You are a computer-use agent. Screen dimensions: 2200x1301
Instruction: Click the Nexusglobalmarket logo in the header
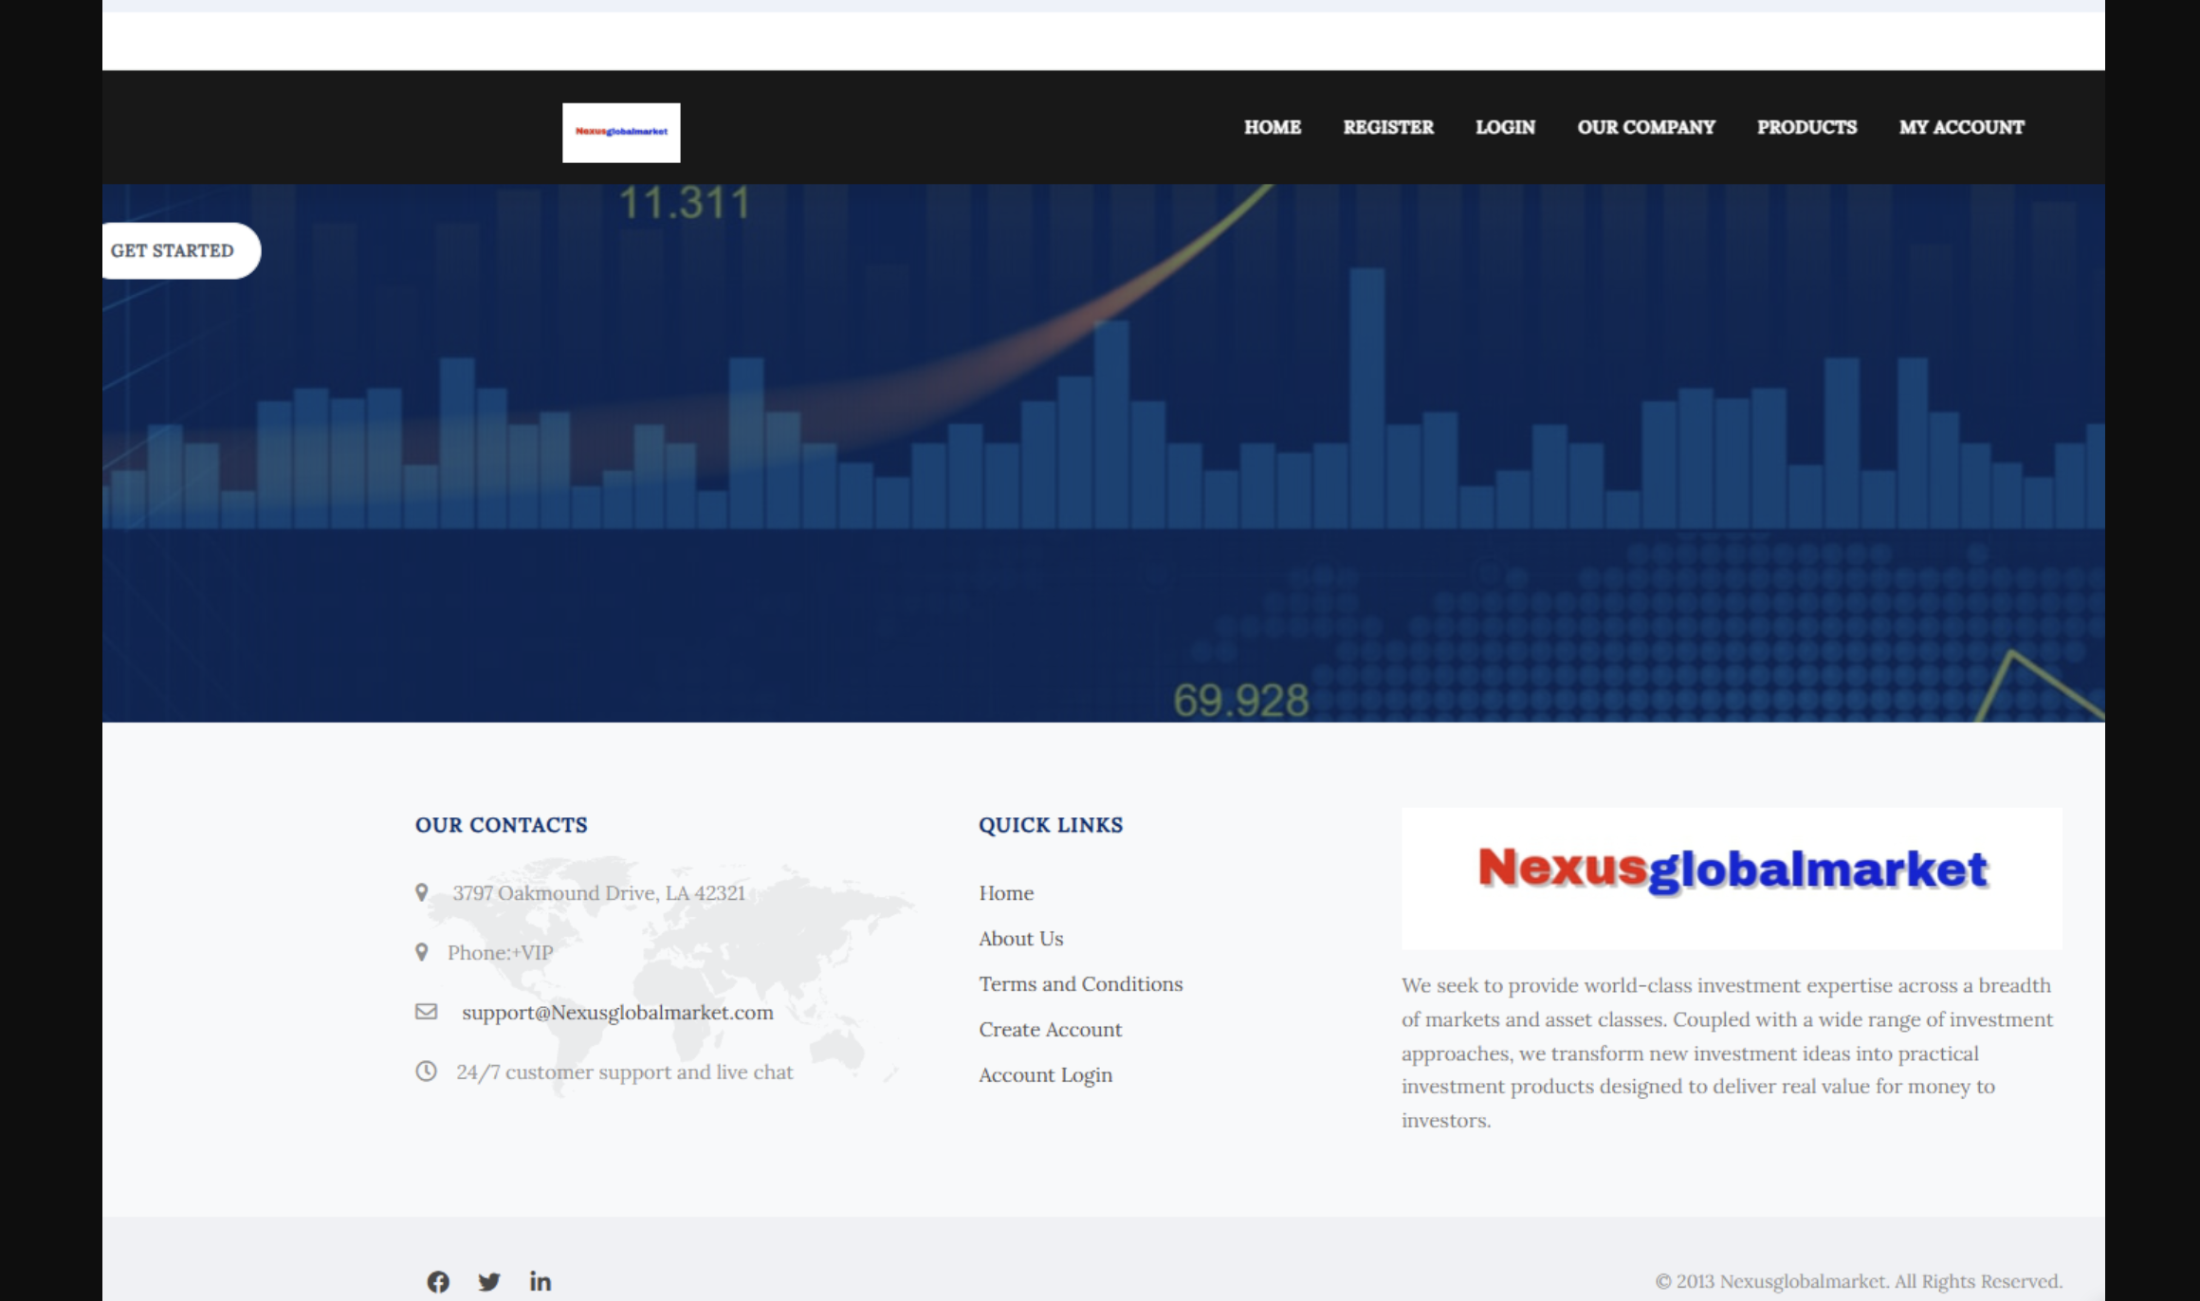coord(621,131)
